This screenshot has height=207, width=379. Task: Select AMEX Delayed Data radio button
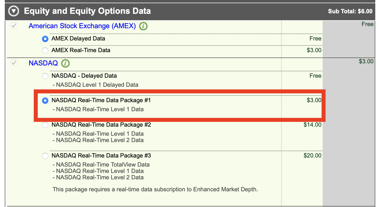45,39
